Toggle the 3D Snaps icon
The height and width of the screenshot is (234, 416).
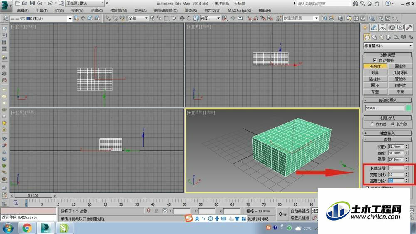(249, 18)
